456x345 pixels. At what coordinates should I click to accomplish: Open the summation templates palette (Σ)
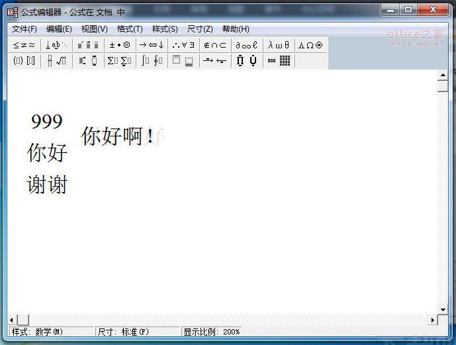pos(120,60)
